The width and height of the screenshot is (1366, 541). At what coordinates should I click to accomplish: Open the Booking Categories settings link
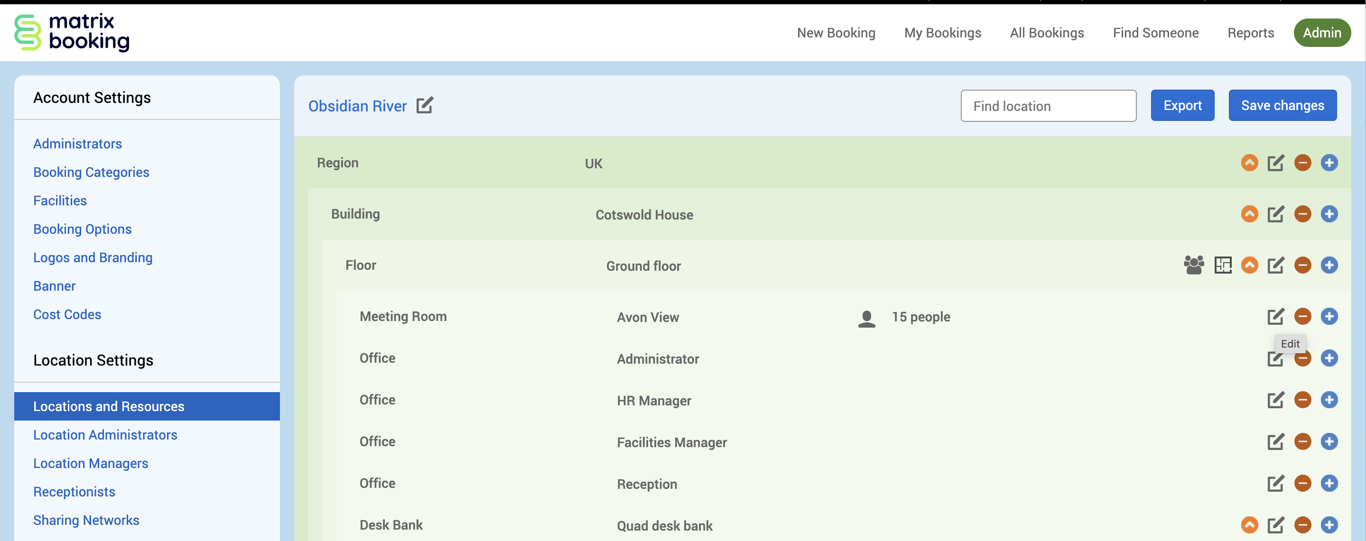point(91,172)
